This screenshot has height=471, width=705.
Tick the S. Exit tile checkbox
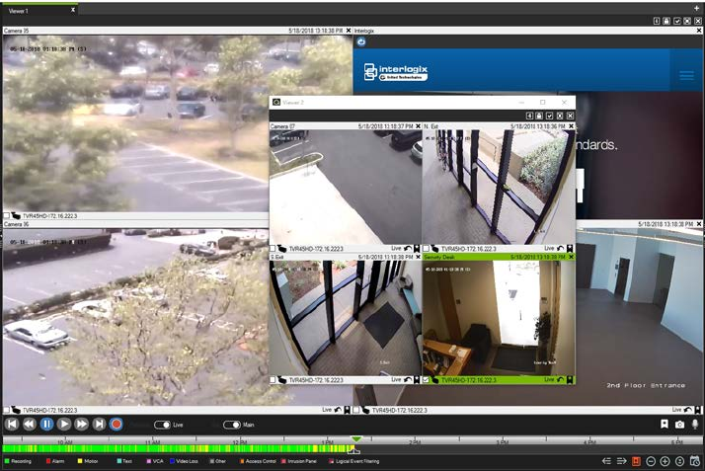[273, 380]
